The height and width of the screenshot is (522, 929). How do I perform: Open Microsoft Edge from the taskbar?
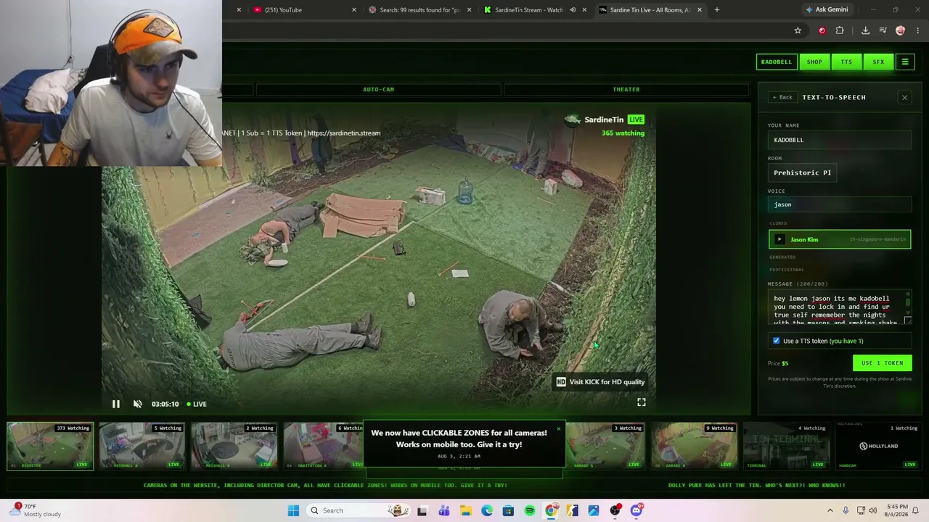tap(487, 510)
